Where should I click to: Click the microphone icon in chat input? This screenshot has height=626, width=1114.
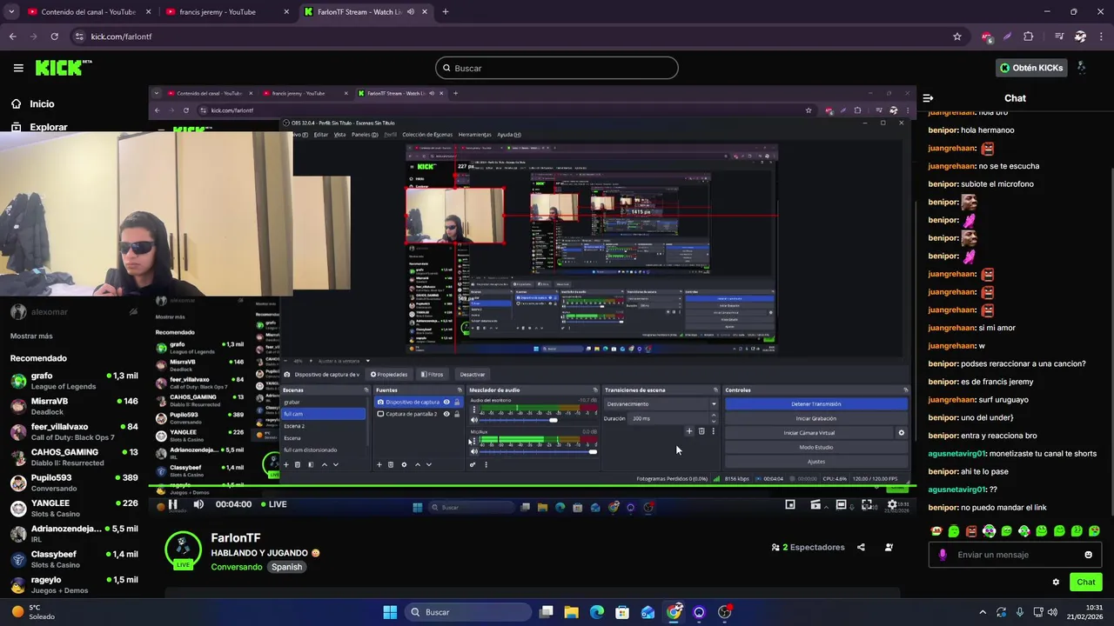click(943, 555)
